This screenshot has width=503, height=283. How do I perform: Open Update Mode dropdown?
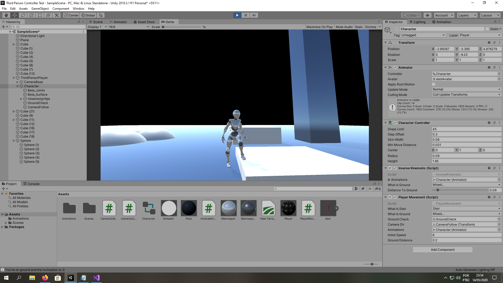[467, 89]
